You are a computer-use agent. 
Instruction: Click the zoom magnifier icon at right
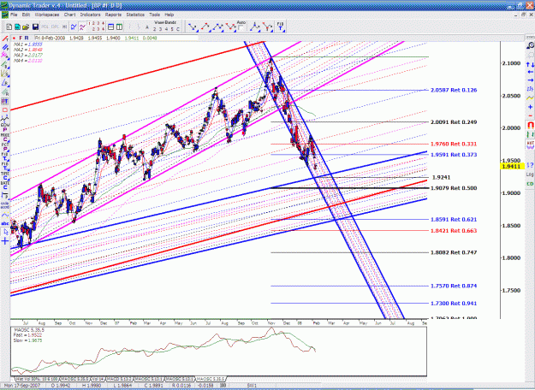click(530, 45)
